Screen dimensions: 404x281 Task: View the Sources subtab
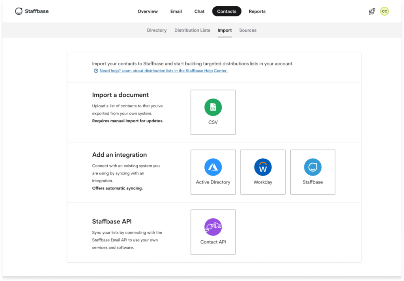coord(248,30)
